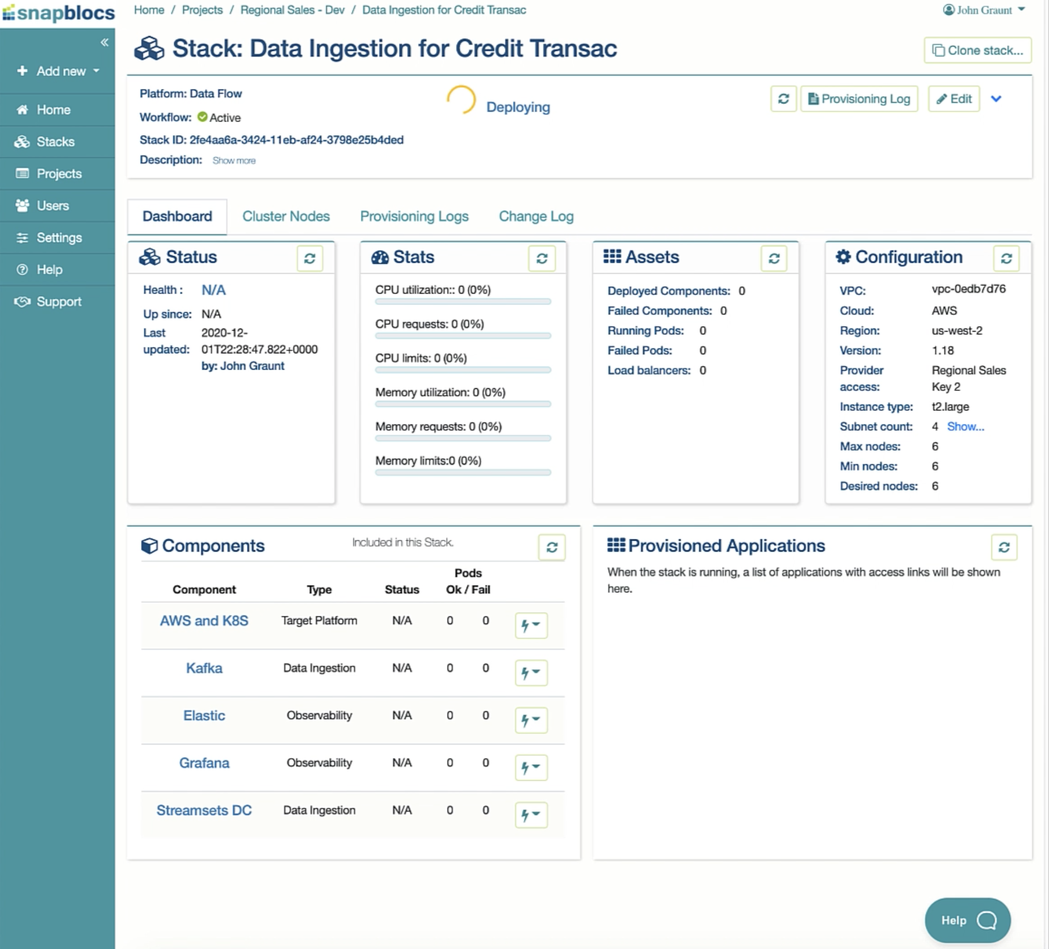
Task: Open Users in the sidebar
Action: pos(57,206)
